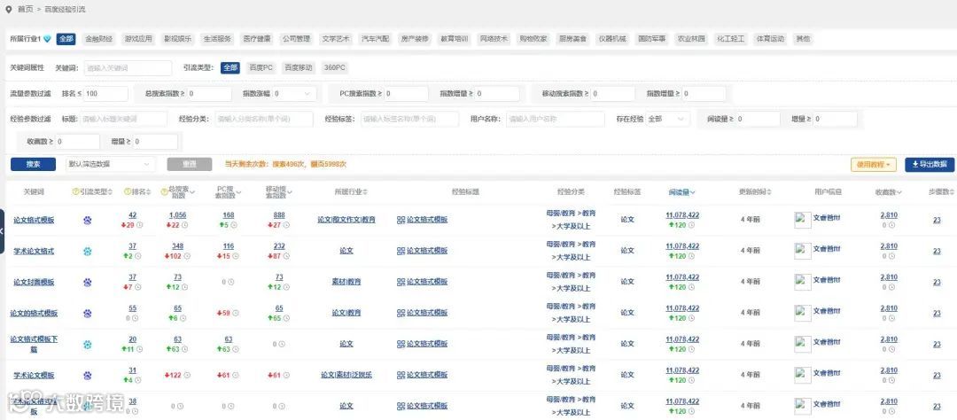The width and height of the screenshot is (957, 420).
Task: Select 百度移动 traffic type
Action: (299, 67)
